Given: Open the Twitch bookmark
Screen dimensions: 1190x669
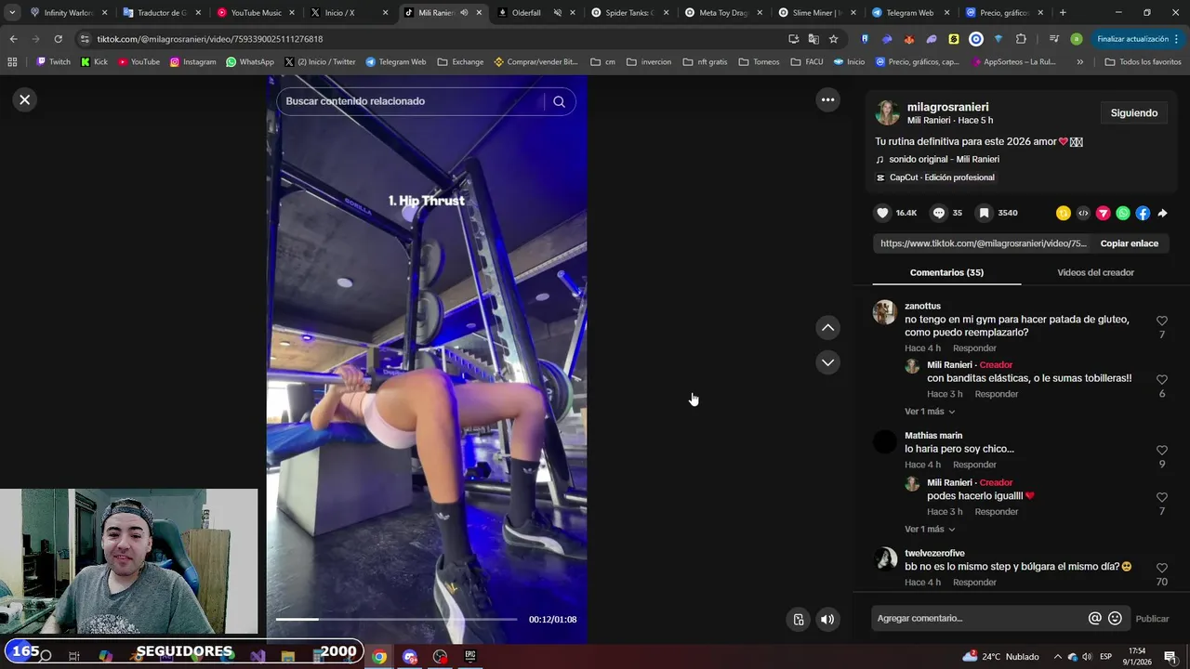Looking at the screenshot, I should click(x=53, y=62).
